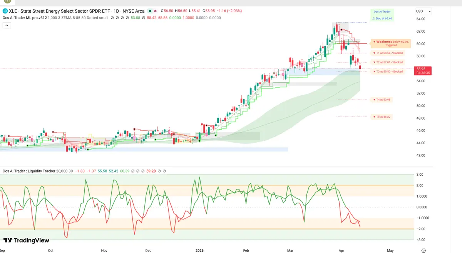
Task: Click the pink data-mode wave icon
Action: 155,11
